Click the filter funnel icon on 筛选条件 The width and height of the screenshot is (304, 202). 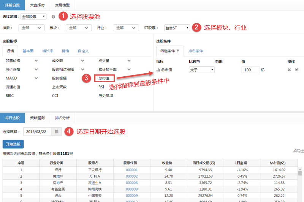pyautogui.click(x=178, y=51)
